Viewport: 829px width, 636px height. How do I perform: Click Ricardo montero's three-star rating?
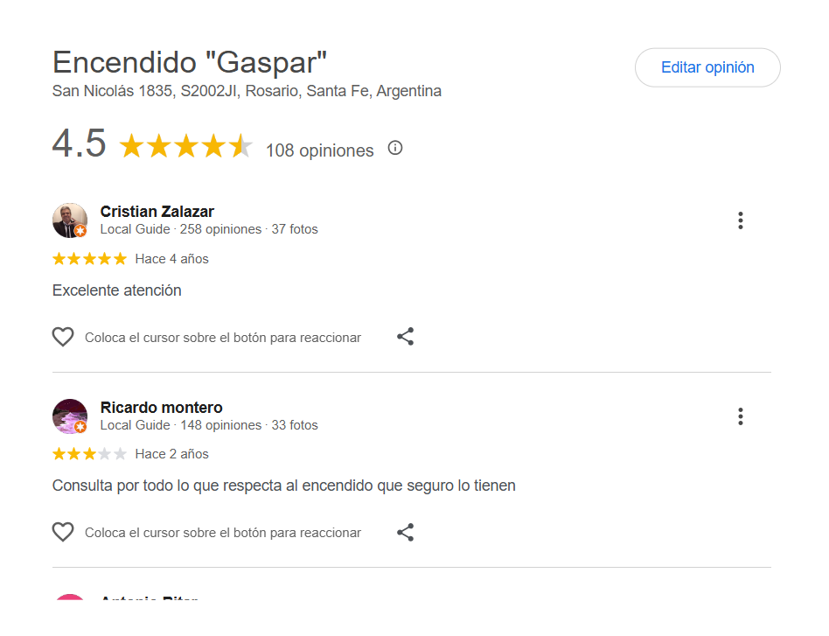(89, 454)
